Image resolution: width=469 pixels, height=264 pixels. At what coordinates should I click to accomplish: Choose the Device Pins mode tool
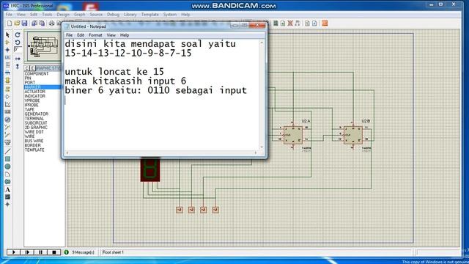click(x=7, y=97)
